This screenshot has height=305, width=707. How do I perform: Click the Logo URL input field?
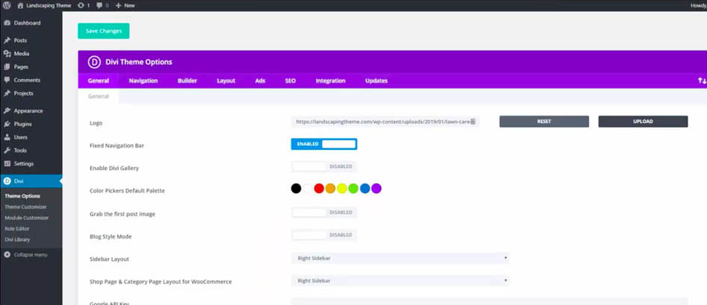[385, 122]
